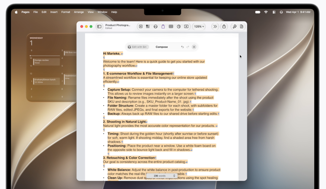This screenshot has height=189, width=326.
Task: Click the 'Timing:' bullet label
Action: (113, 134)
